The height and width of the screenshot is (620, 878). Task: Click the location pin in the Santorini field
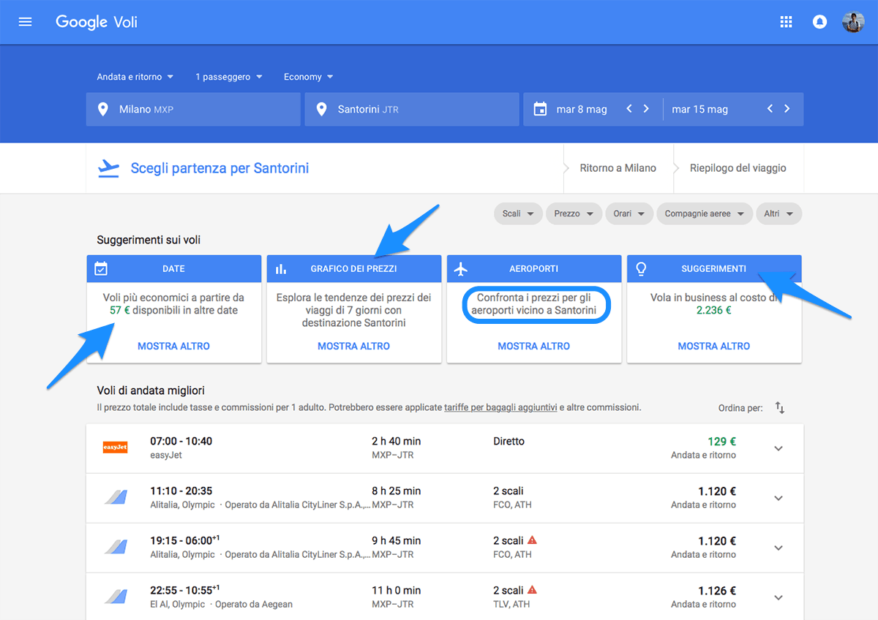coord(320,108)
